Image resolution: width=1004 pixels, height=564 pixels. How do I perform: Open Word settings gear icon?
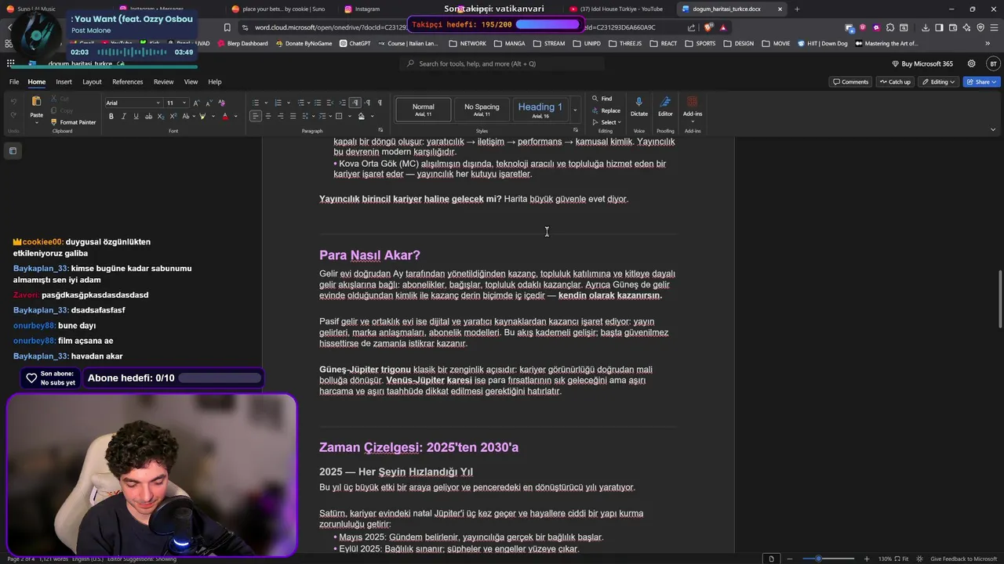[971, 63]
